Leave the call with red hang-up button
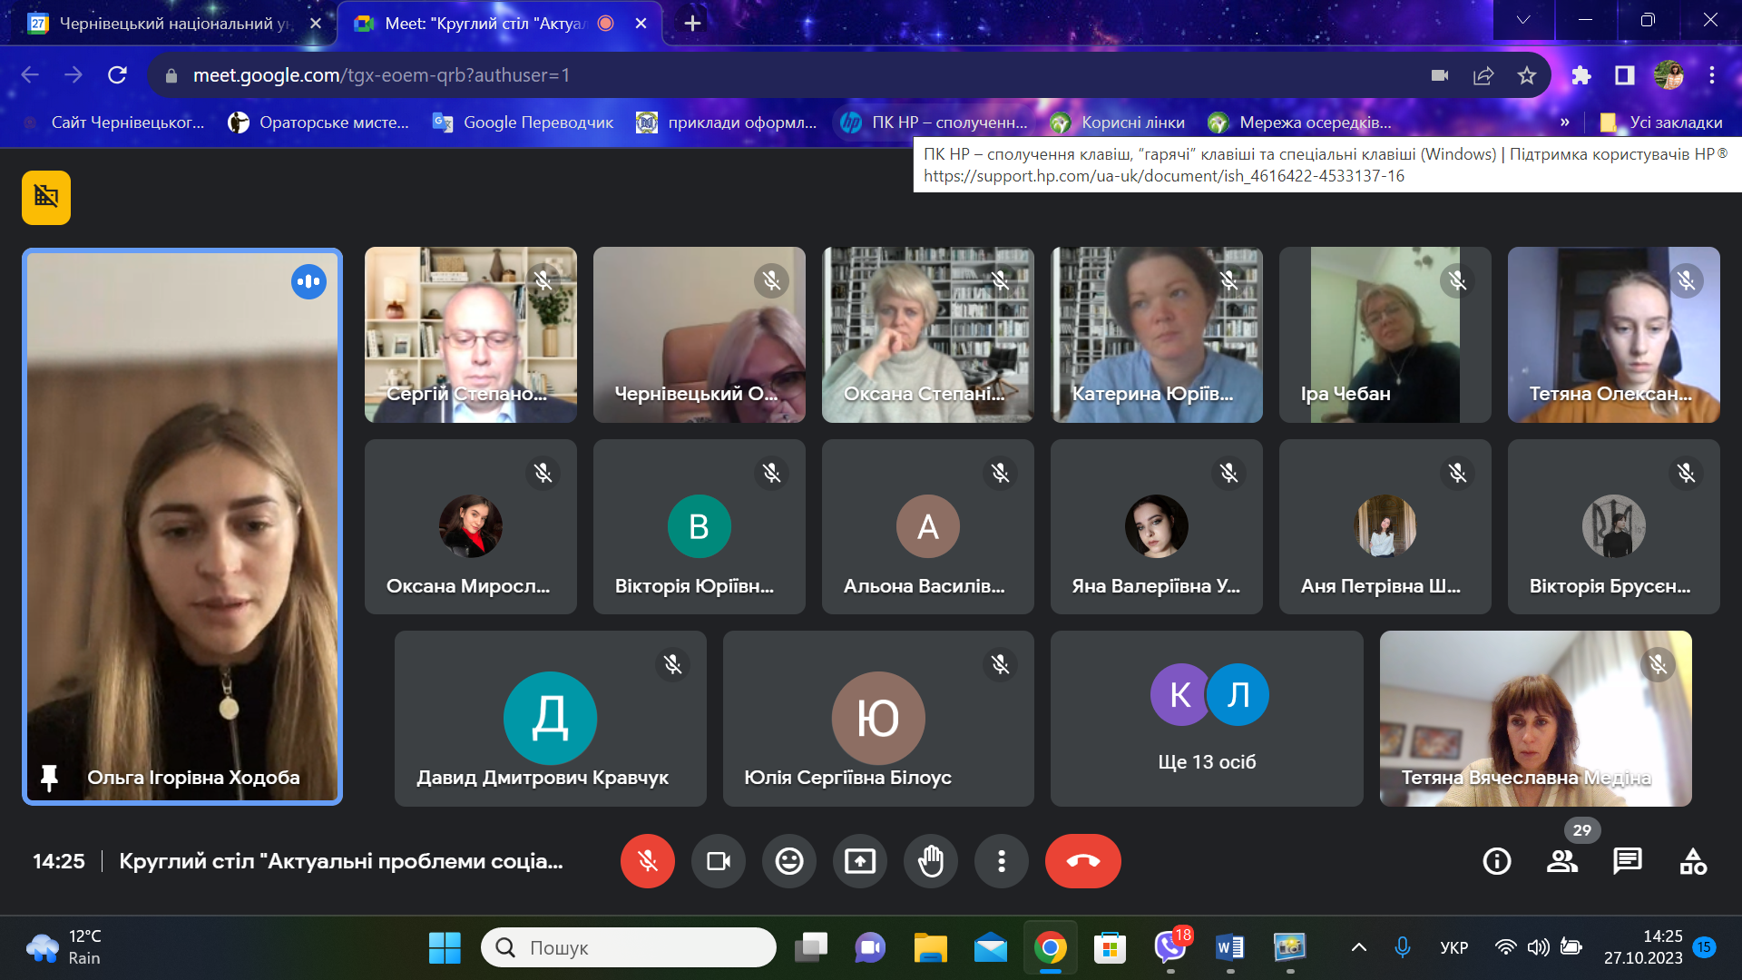This screenshot has width=1742, height=980. click(1082, 860)
